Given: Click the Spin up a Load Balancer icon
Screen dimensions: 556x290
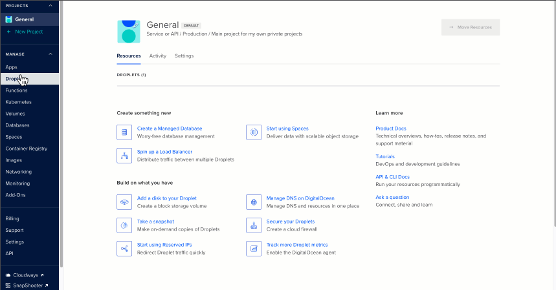Looking at the screenshot, I should [x=124, y=156].
